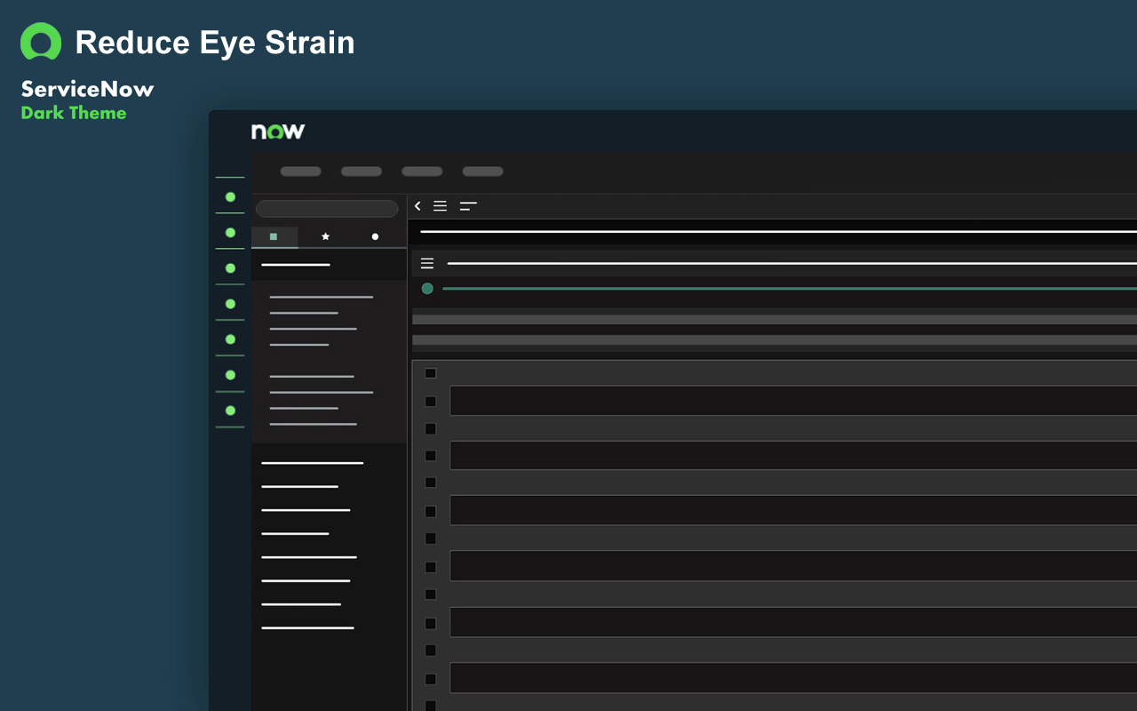Select the sort/filter icon in the toolbar
Image resolution: width=1137 pixels, height=711 pixels.
pos(468,205)
